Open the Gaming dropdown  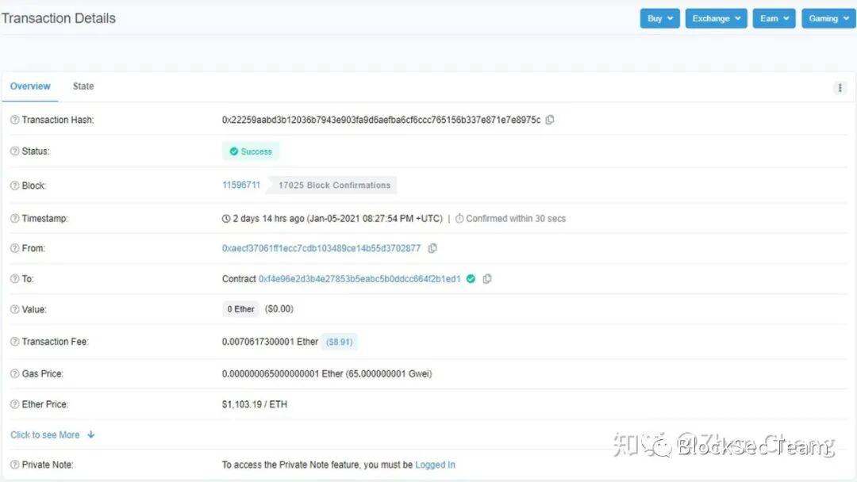pyautogui.click(x=828, y=18)
